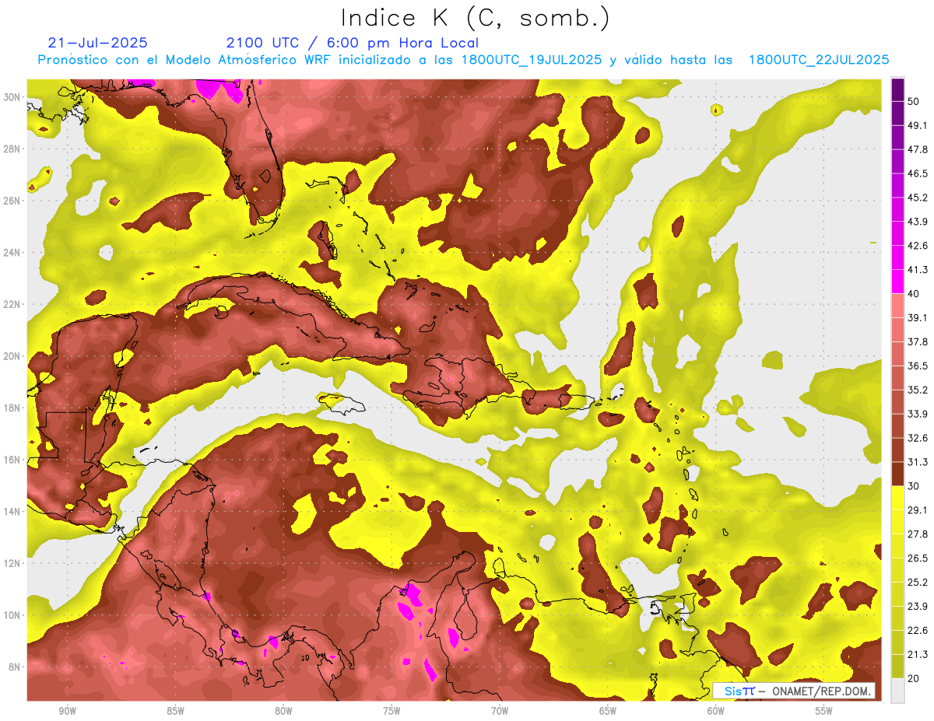This screenshot has width=934, height=721.
Task: Click the grey swatch below the 20 label
Action: [x=898, y=690]
